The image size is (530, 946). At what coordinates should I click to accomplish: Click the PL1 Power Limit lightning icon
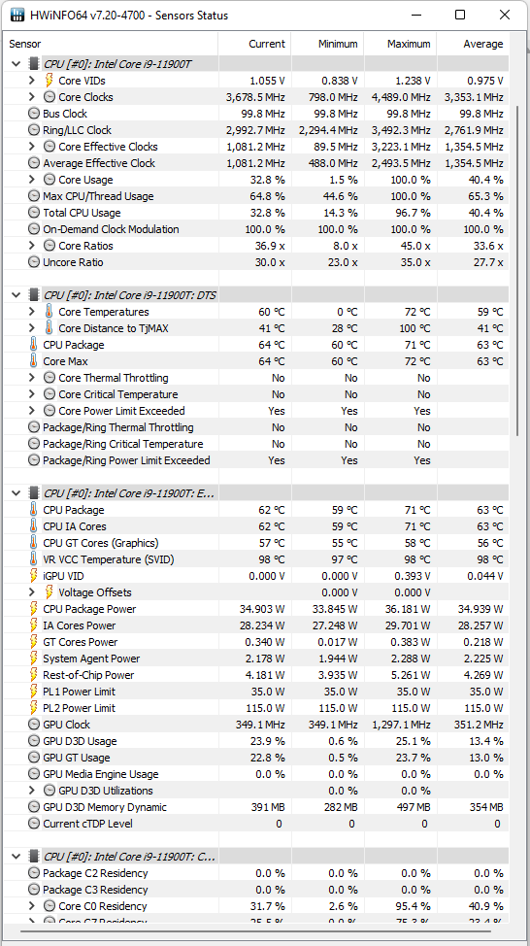(34, 692)
